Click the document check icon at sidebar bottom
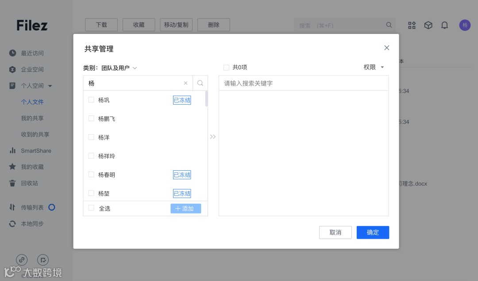 pos(43,260)
